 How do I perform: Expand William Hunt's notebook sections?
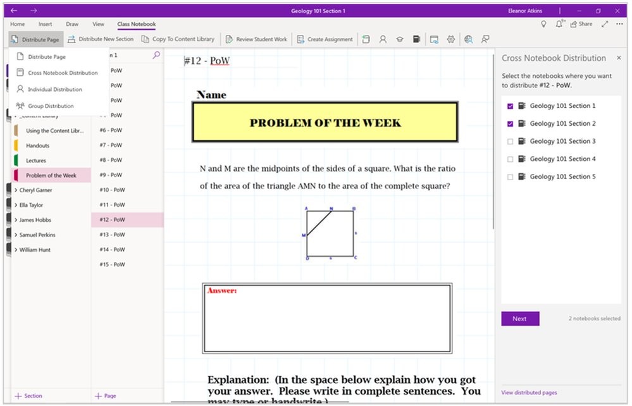click(x=16, y=250)
